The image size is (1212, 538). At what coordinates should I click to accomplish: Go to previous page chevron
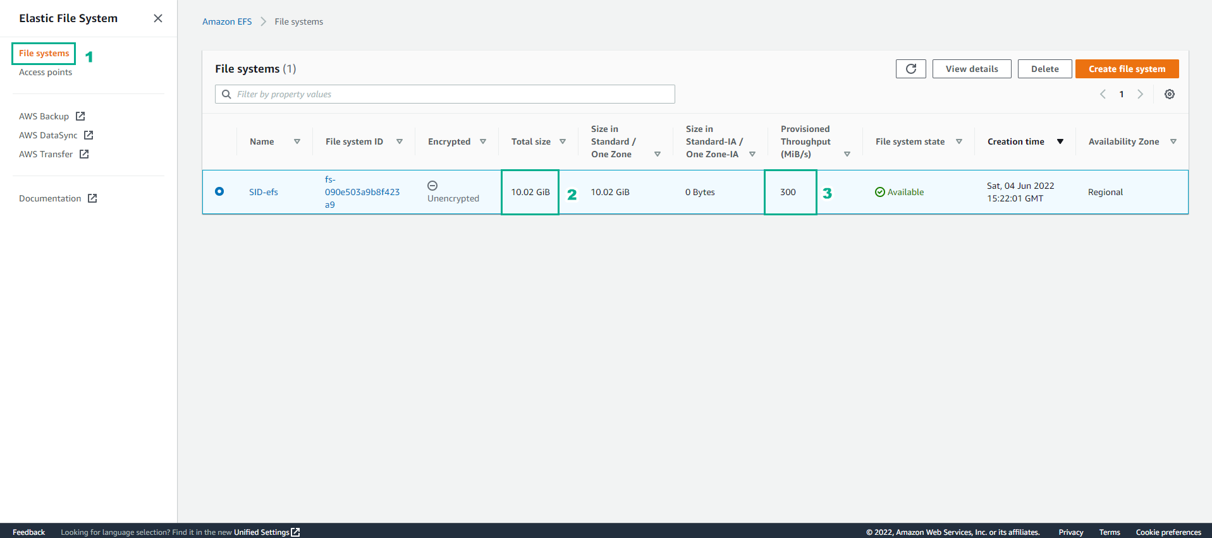pos(1103,94)
